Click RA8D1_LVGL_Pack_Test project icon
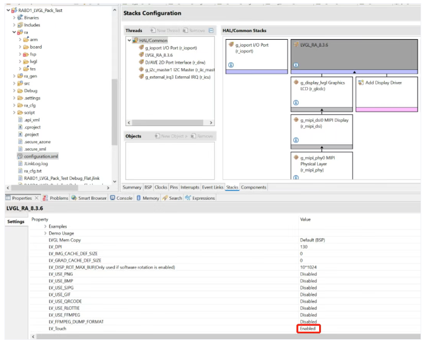 pos(15,10)
